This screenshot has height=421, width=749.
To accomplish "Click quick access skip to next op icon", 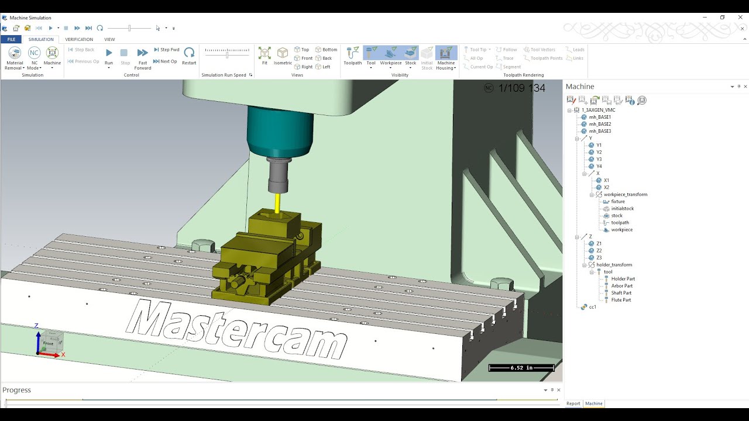I will (x=88, y=28).
